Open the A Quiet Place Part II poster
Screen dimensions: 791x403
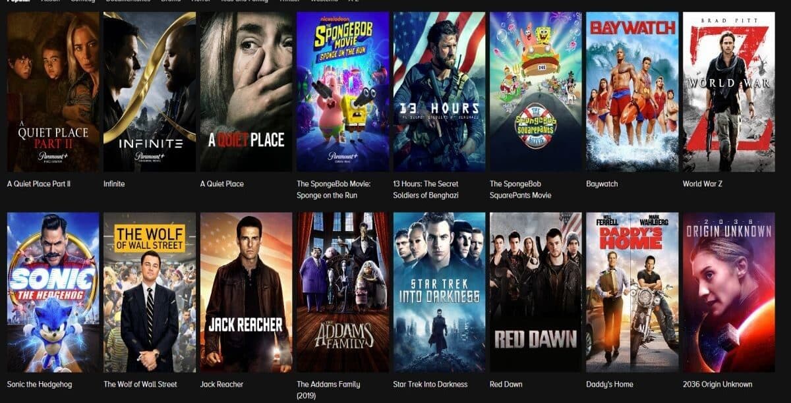point(53,92)
